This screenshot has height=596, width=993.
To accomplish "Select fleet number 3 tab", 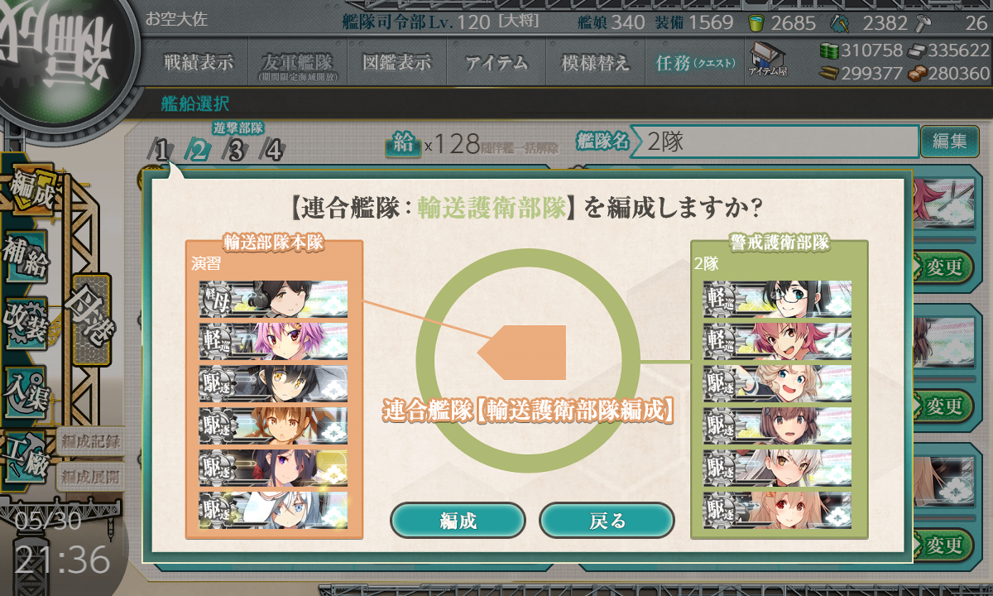I will click(x=236, y=150).
